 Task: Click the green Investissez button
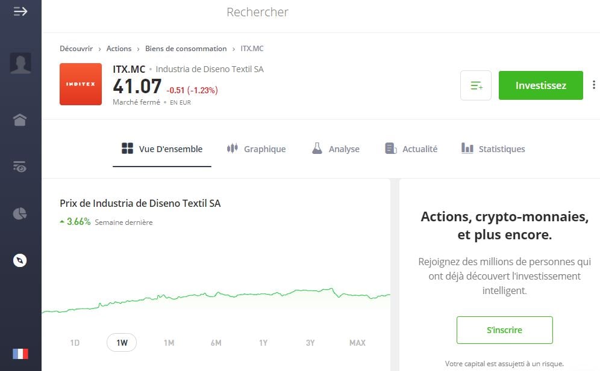(540, 85)
